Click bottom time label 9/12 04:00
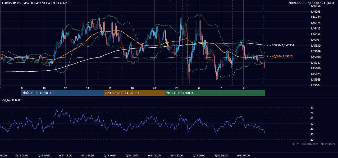The width and height of the screenshot is (338, 158). point(243,156)
